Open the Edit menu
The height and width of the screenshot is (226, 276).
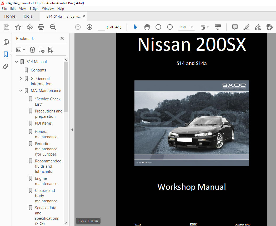click(x=13, y=9)
